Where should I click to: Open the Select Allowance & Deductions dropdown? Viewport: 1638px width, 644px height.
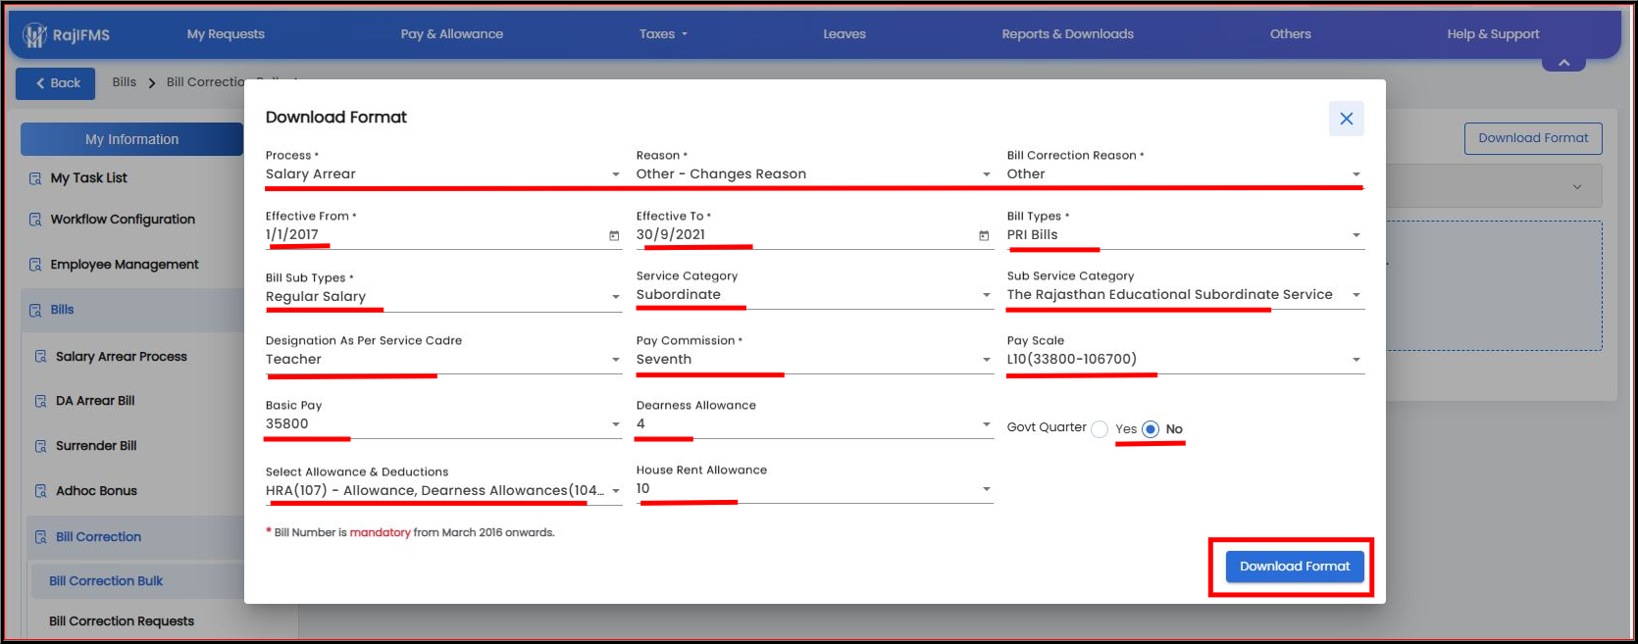point(443,491)
